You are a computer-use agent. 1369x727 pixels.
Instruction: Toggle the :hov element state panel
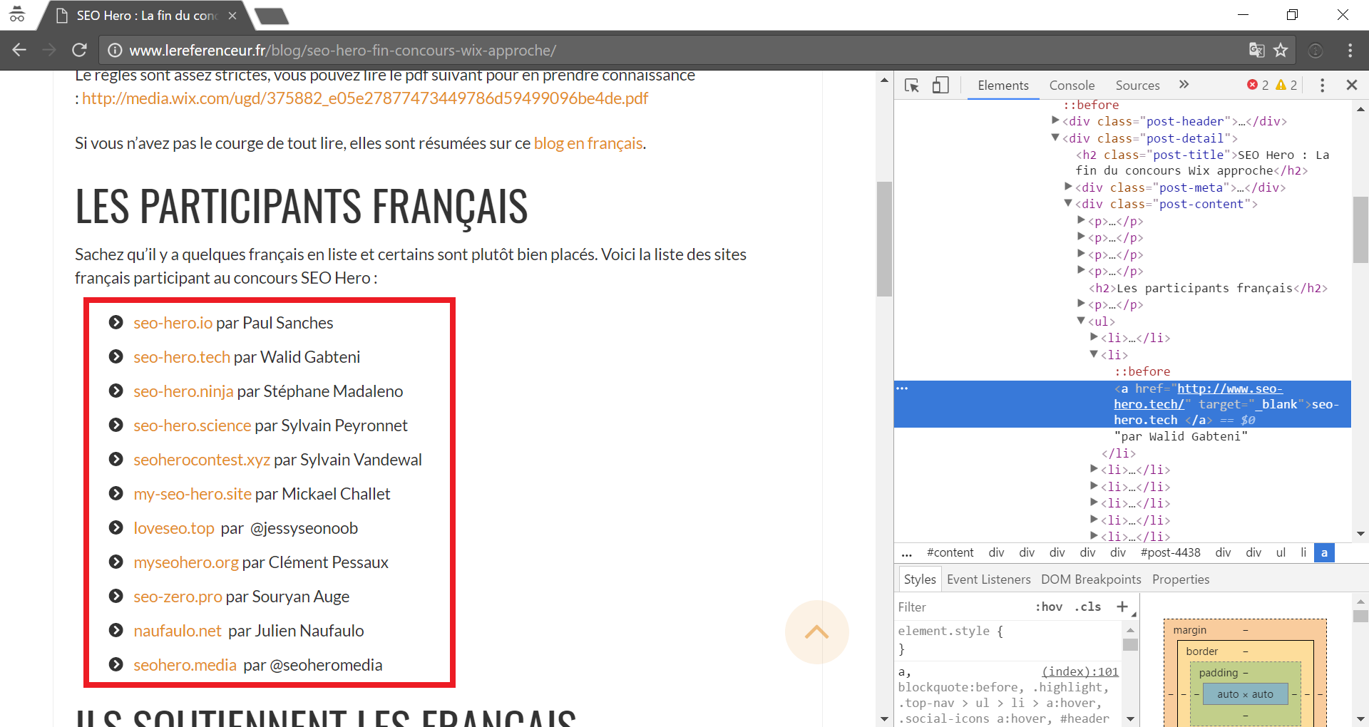1049,607
